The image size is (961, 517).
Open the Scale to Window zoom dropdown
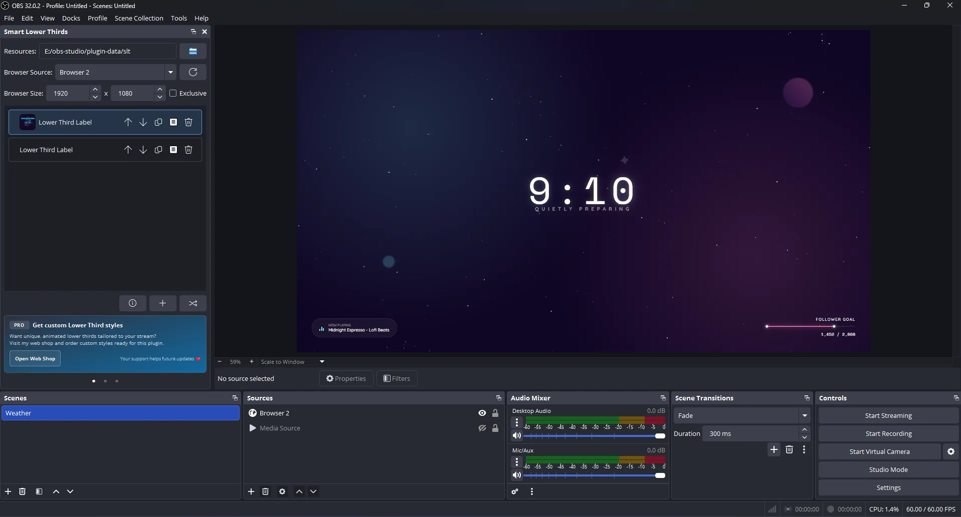click(321, 361)
